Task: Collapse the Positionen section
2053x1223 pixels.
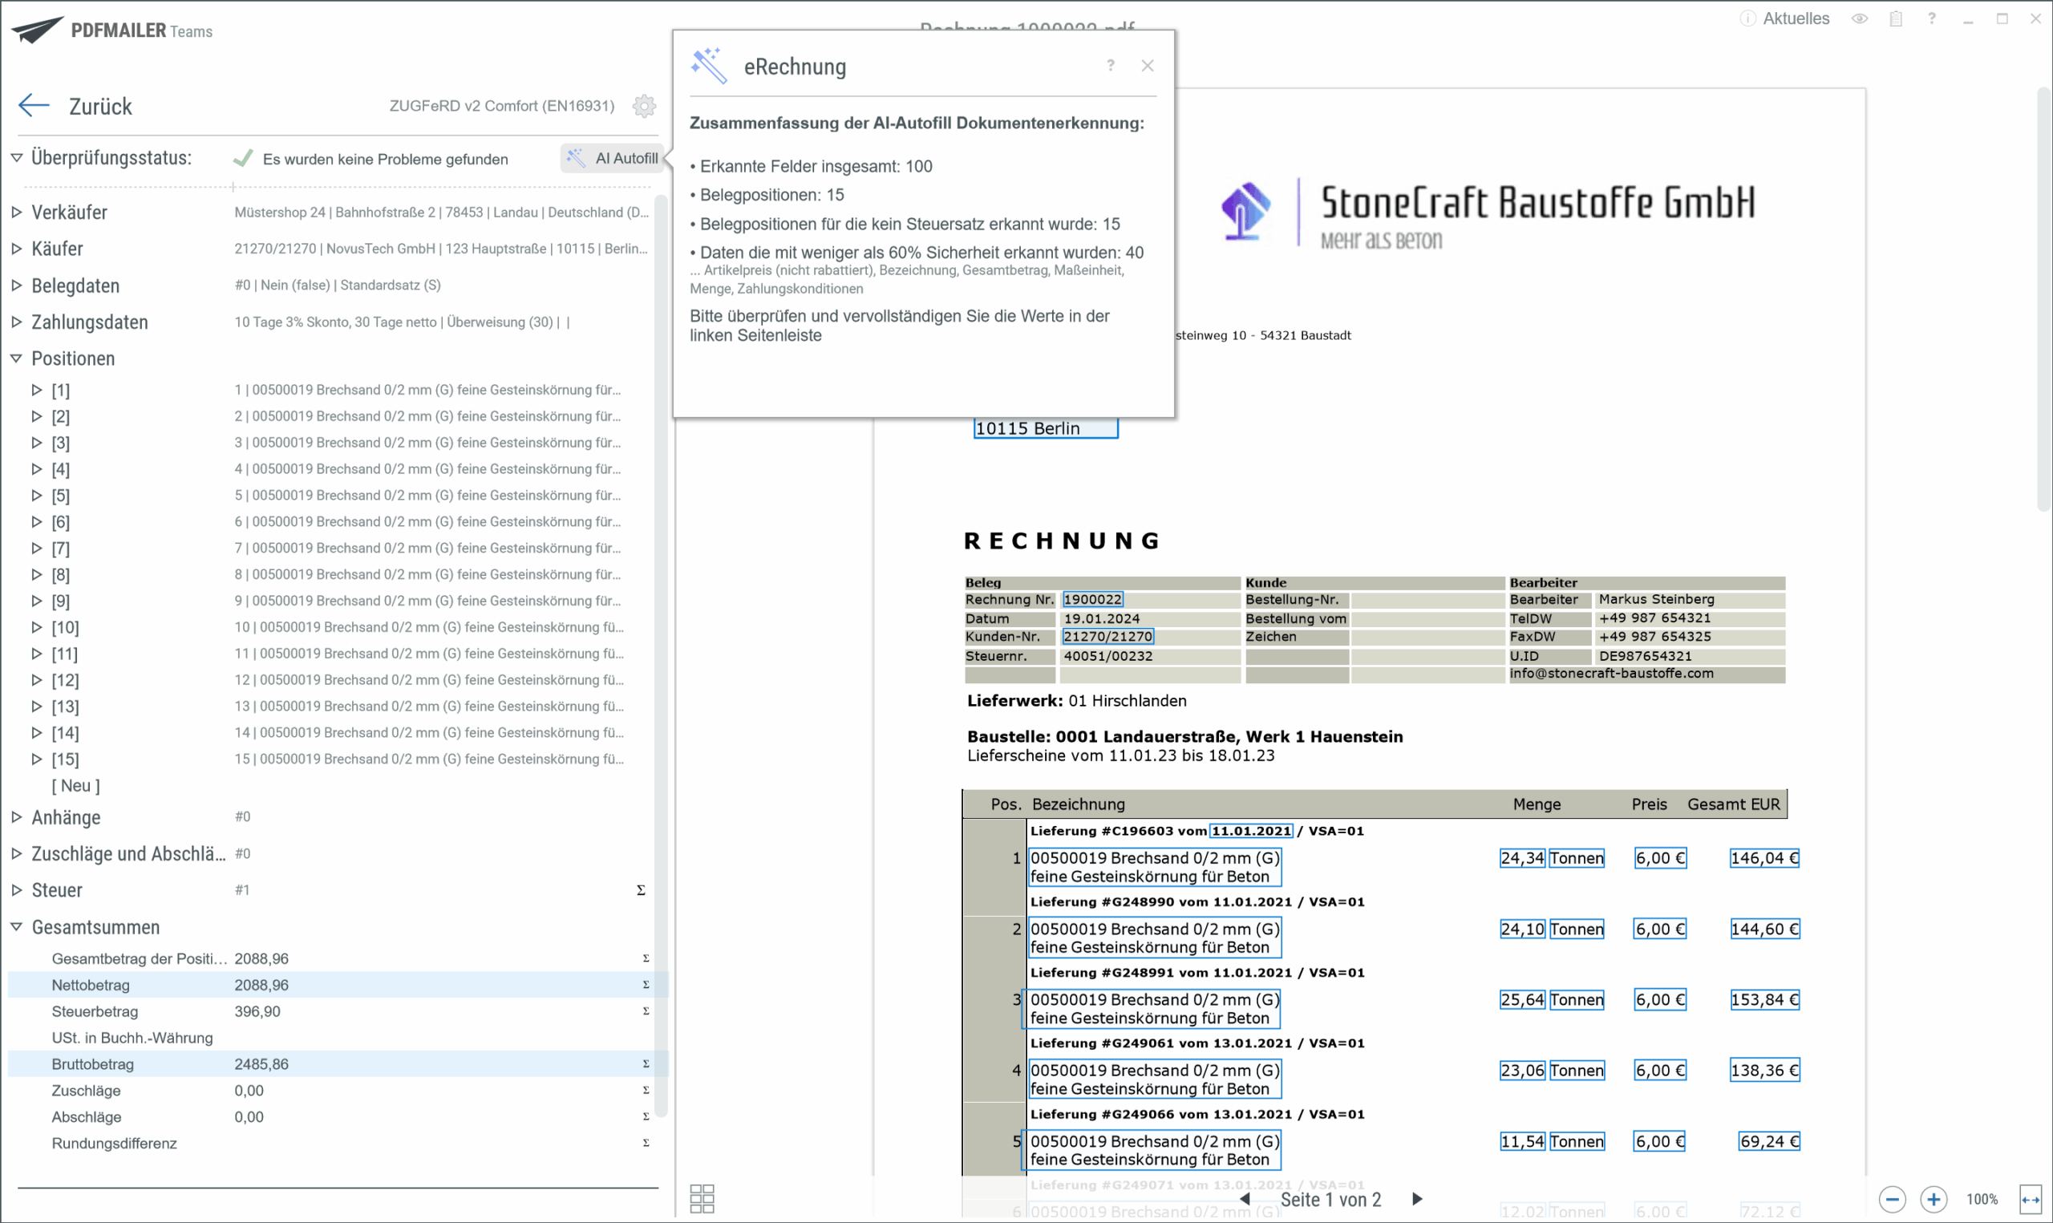Action: click(17, 358)
